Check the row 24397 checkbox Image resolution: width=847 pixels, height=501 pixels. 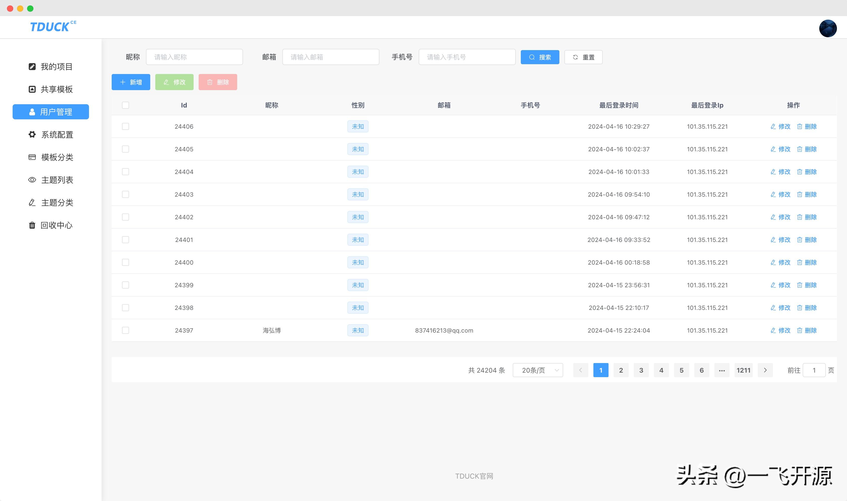[125, 330]
